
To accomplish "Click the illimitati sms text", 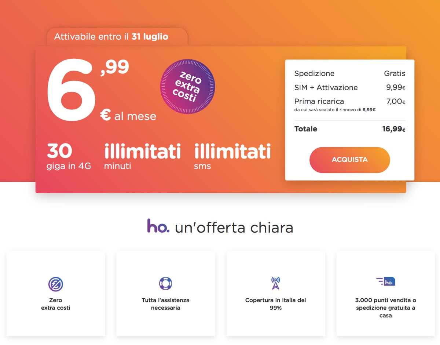I will 232,156.
